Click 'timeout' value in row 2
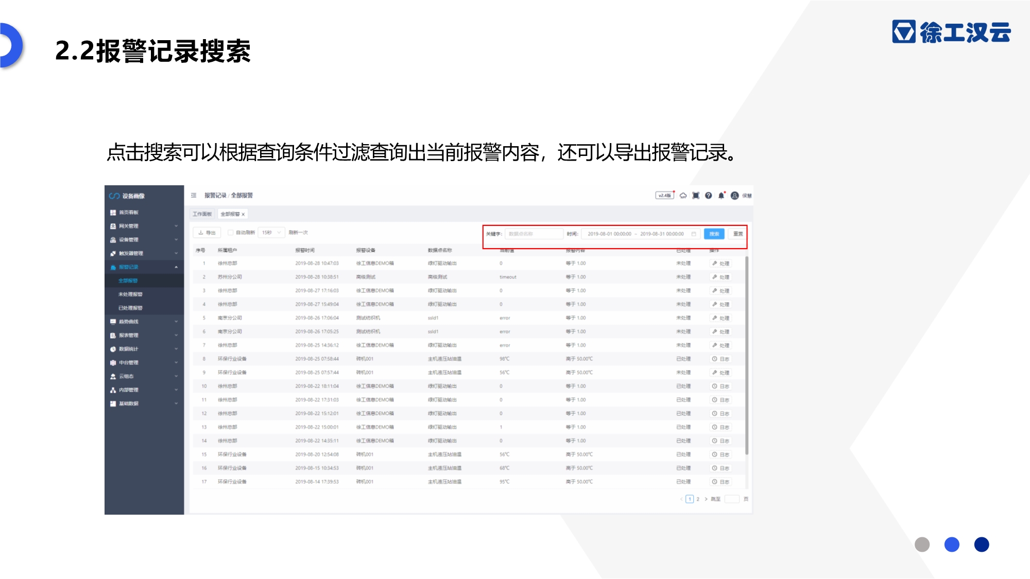 click(508, 277)
